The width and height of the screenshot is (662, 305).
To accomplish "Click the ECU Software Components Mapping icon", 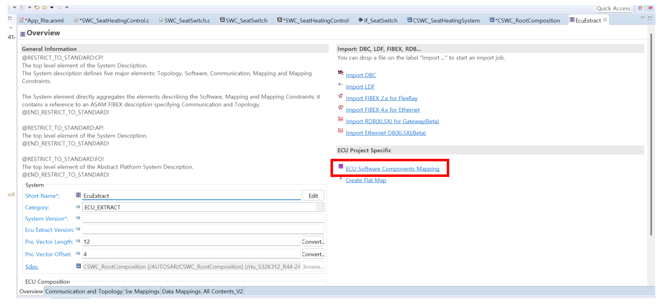I will tap(341, 167).
